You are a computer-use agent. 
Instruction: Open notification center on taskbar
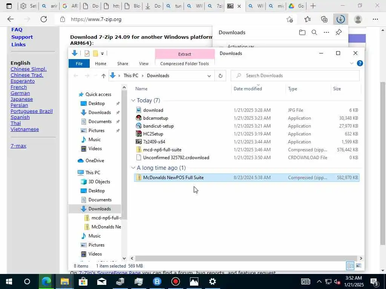[374, 281]
